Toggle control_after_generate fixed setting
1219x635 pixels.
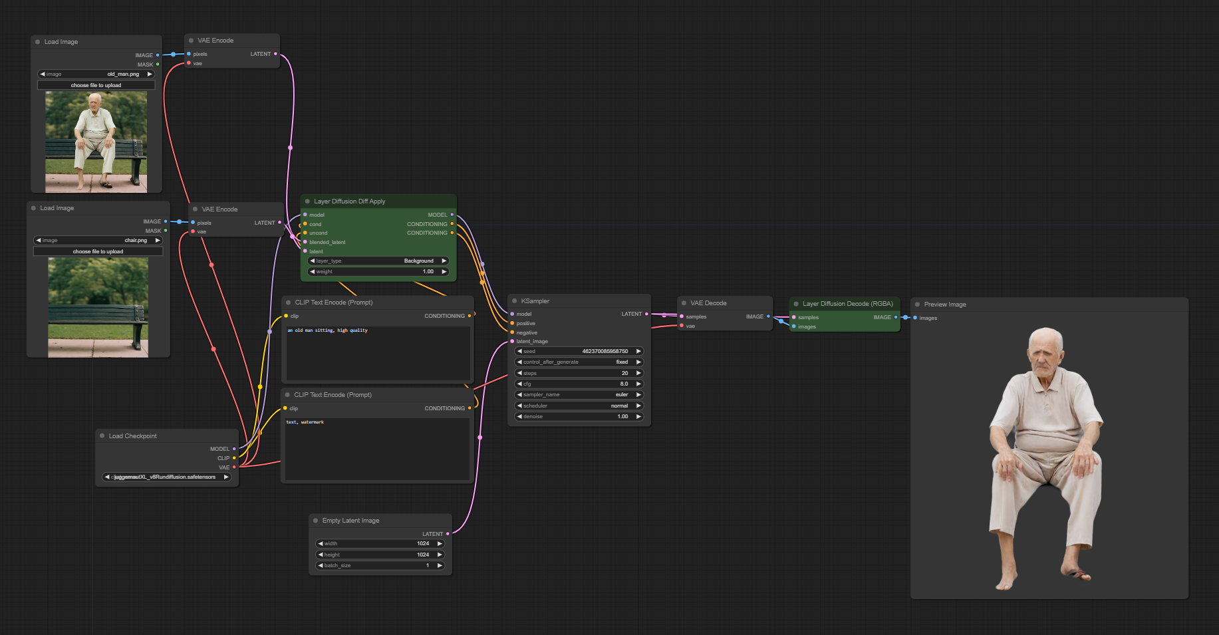coord(579,362)
